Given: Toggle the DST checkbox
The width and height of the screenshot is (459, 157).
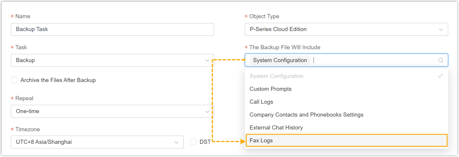Looking at the screenshot, I should (193, 142).
